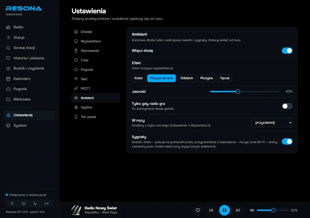
Task: Click the sun icon beside Ambient
Action: coord(76,98)
